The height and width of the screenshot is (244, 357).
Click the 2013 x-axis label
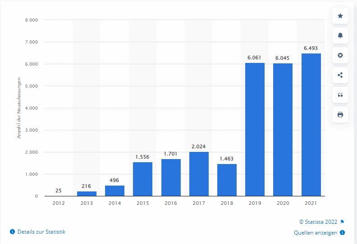(x=87, y=203)
